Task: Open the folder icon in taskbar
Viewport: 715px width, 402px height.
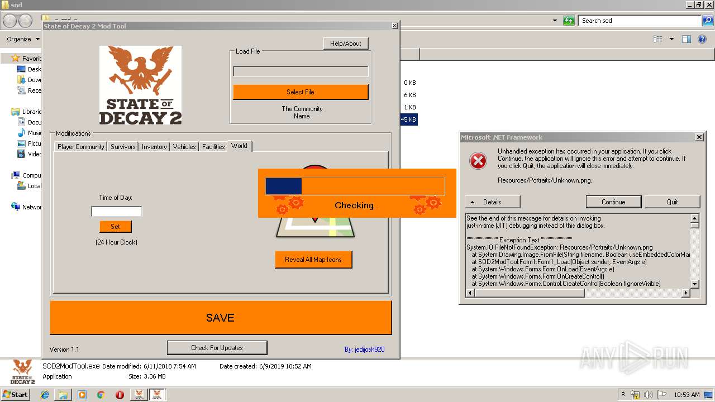Action: (x=63, y=395)
